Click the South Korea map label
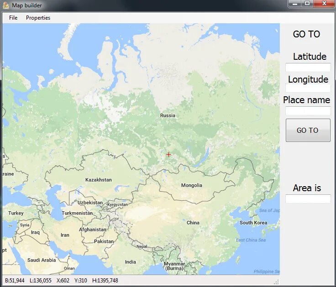Viewport: 336px width, 287px height. (253, 223)
